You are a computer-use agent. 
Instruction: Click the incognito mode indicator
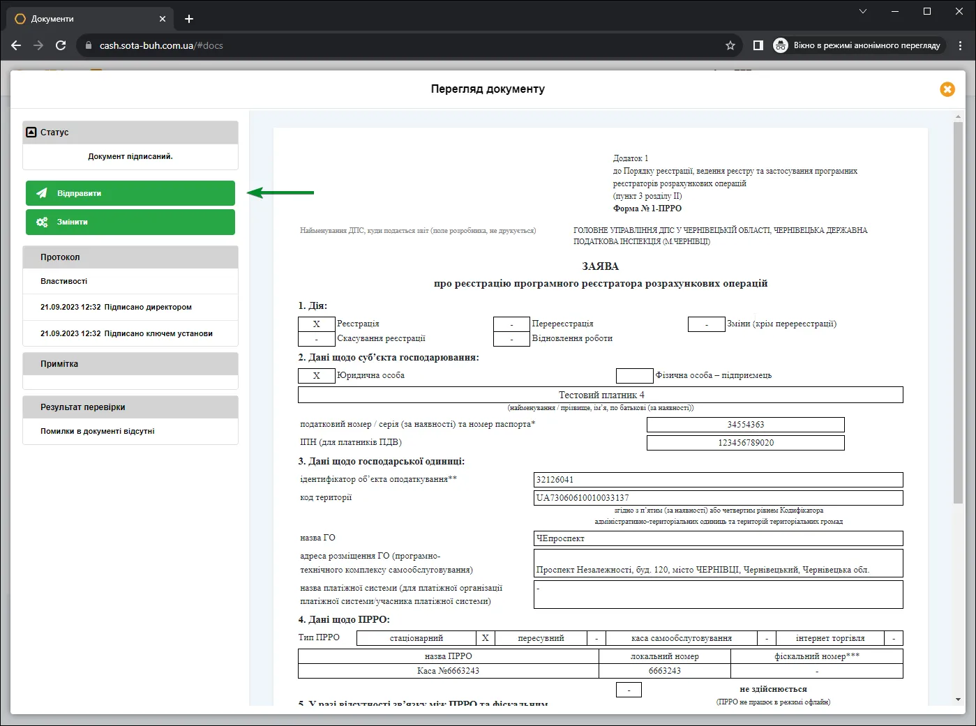[x=859, y=45]
